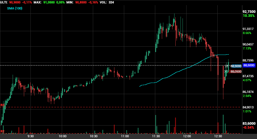Click the 10:00 time axis label
Viewport: 257px width, 139px height.
pyautogui.click(x=63, y=136)
